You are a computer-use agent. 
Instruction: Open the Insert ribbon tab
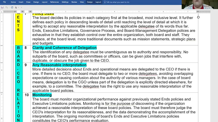(x=21, y=2)
